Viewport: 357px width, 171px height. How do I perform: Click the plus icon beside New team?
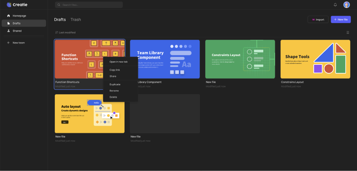[x=8, y=43]
